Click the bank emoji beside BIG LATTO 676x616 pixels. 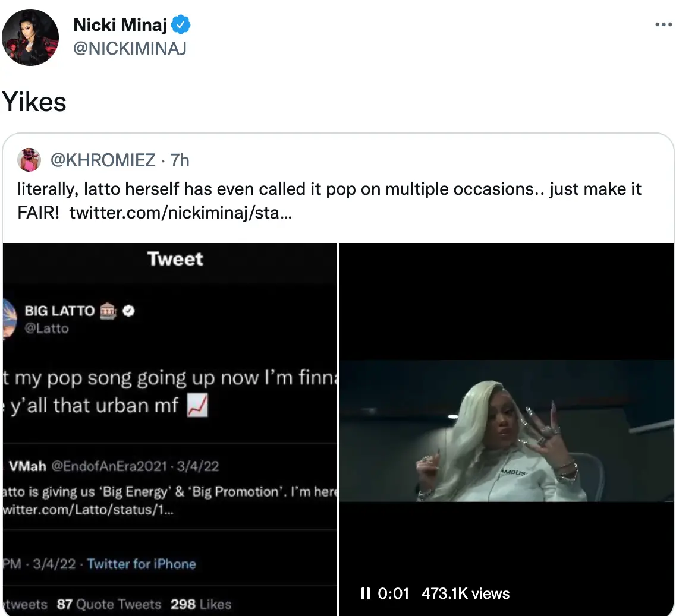point(108,310)
